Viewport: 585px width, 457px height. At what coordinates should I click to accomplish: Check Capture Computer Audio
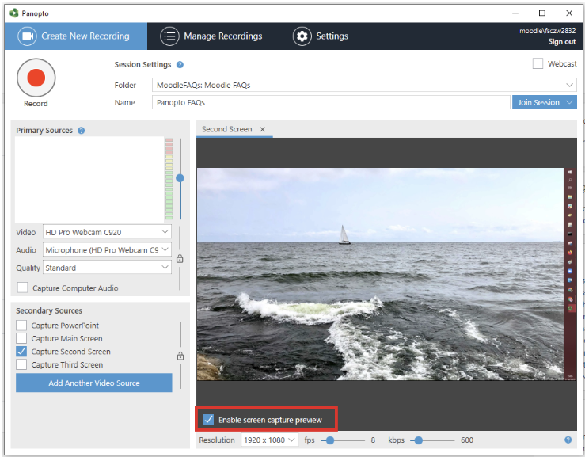23,288
